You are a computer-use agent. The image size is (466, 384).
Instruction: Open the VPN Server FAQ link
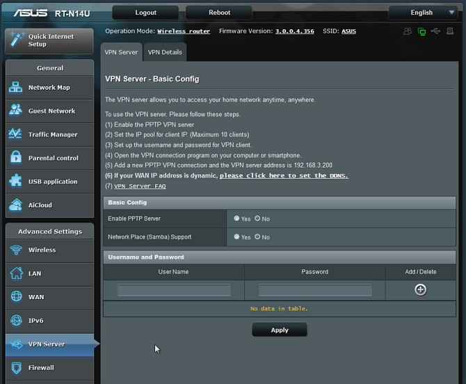tap(140, 186)
